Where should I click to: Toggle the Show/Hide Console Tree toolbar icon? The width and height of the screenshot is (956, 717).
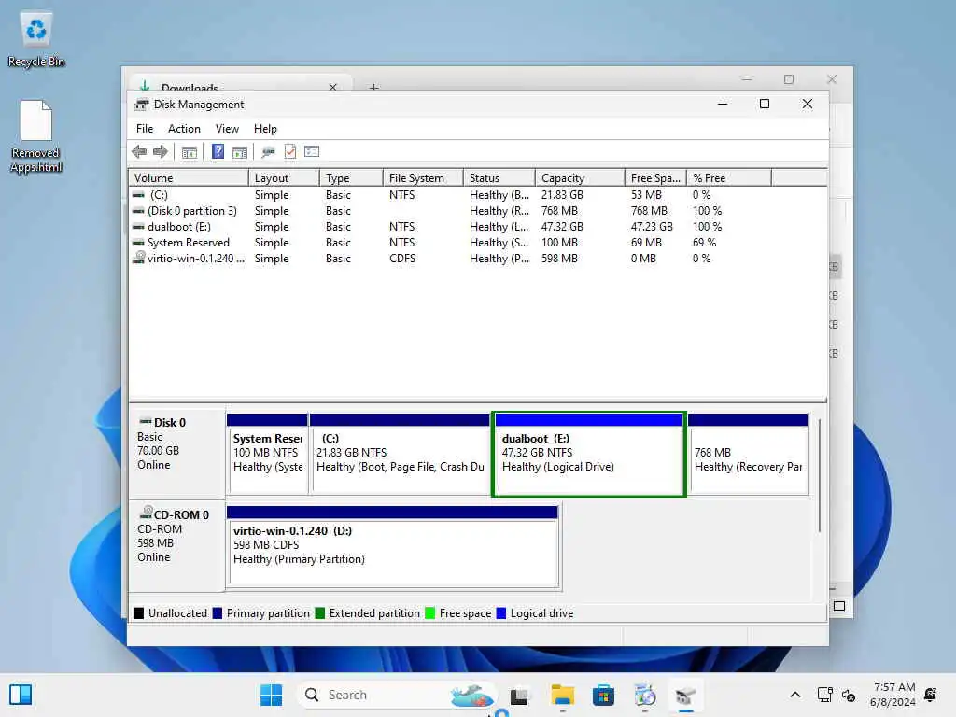tap(189, 152)
